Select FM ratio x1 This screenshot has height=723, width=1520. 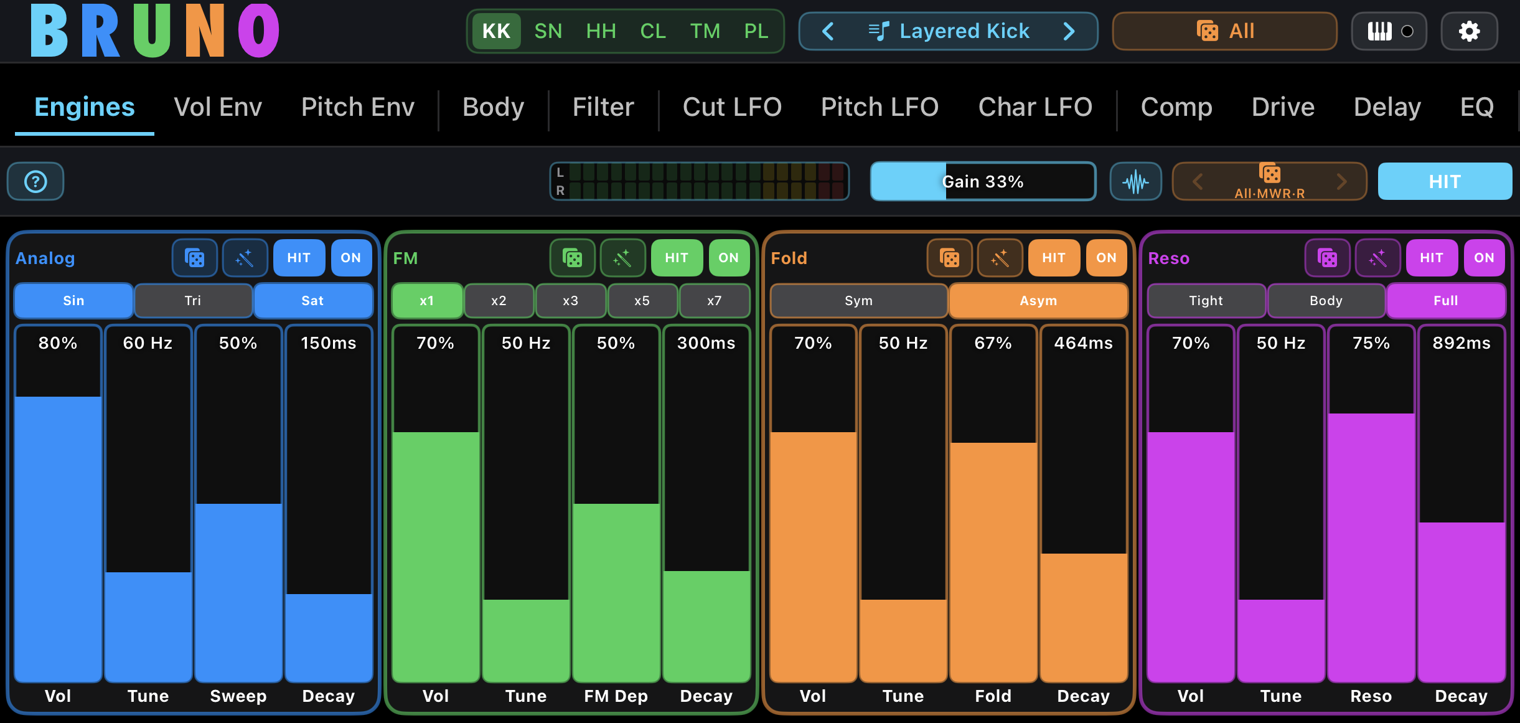[427, 301]
